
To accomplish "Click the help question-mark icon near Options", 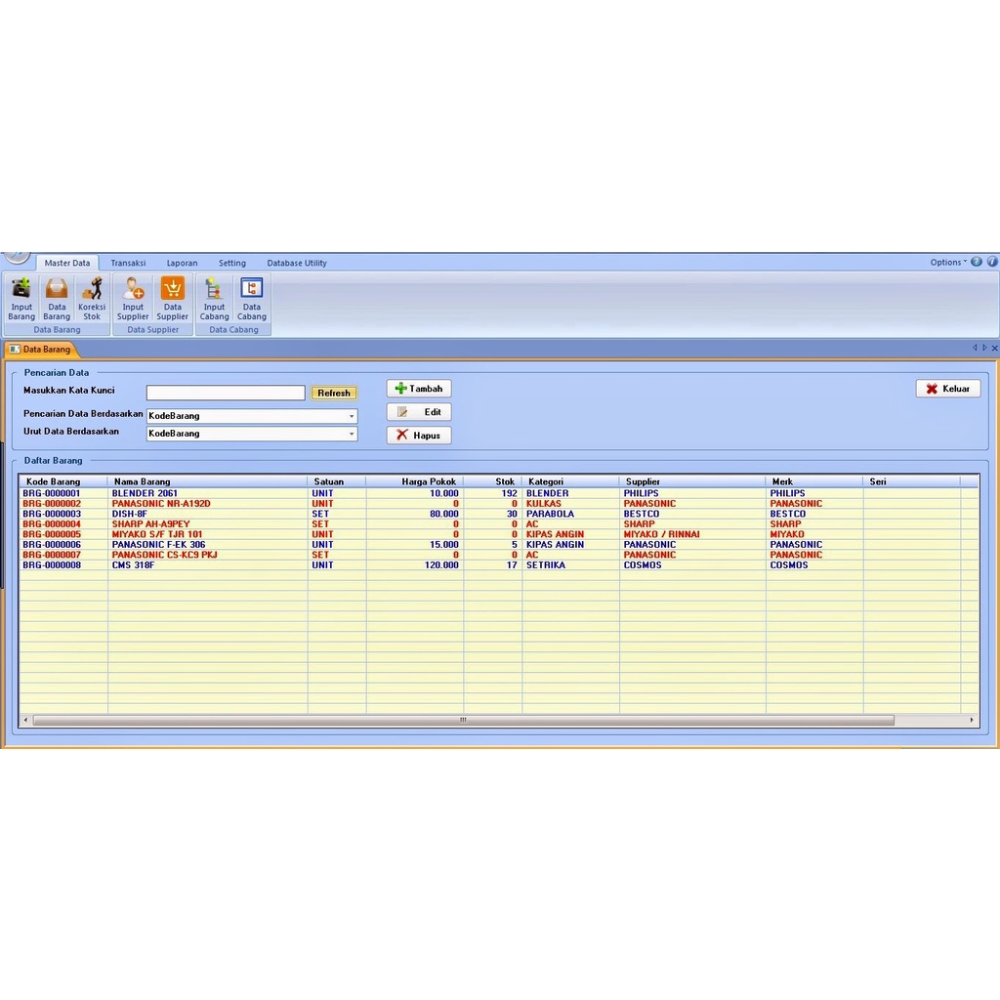I will pos(976,262).
